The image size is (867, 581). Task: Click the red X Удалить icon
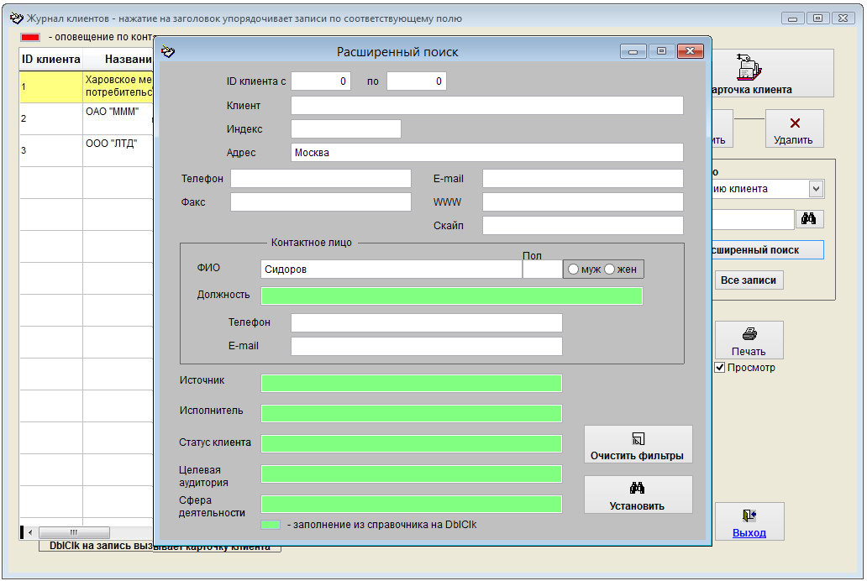tap(795, 123)
